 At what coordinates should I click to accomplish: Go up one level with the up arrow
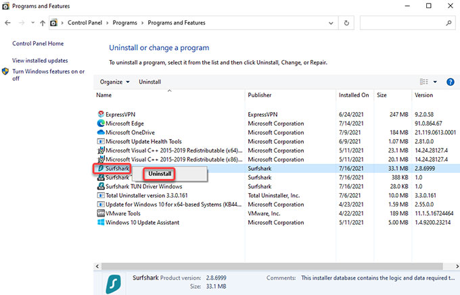(43, 23)
